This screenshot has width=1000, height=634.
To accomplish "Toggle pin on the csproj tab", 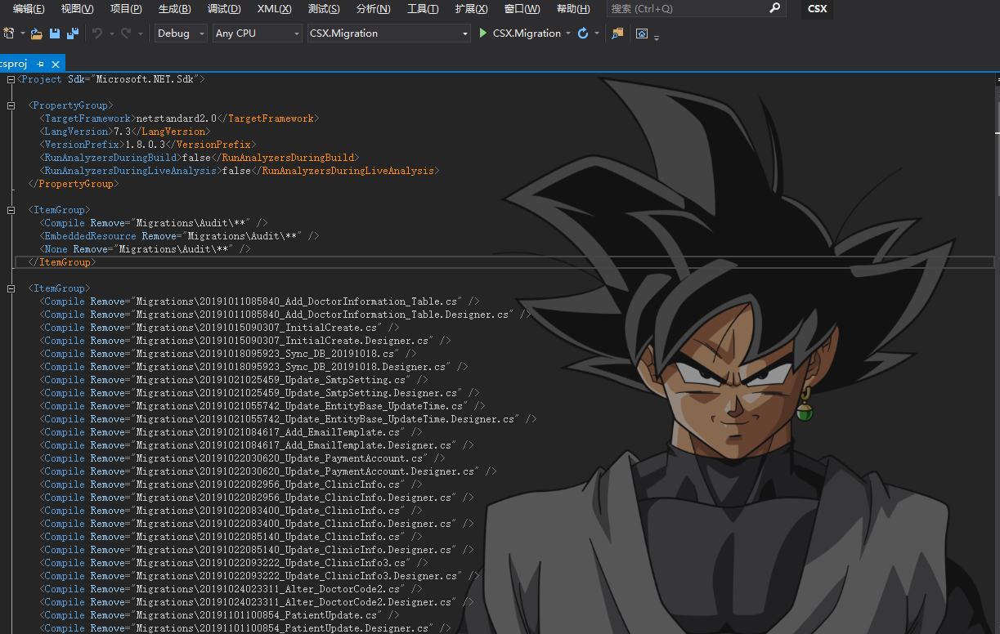I will click(x=41, y=64).
